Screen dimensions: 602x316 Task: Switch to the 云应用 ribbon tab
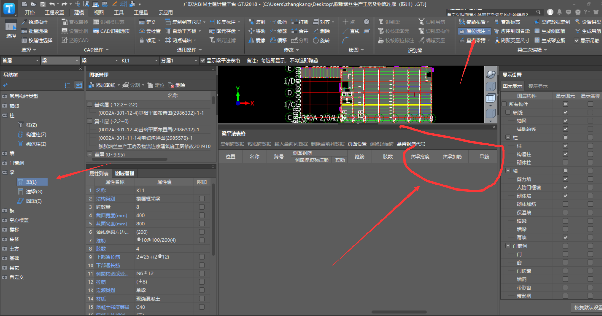point(165,12)
